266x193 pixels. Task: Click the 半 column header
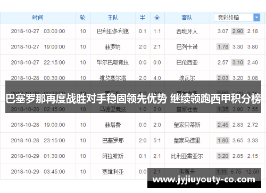pyautogui.click(x=143, y=18)
